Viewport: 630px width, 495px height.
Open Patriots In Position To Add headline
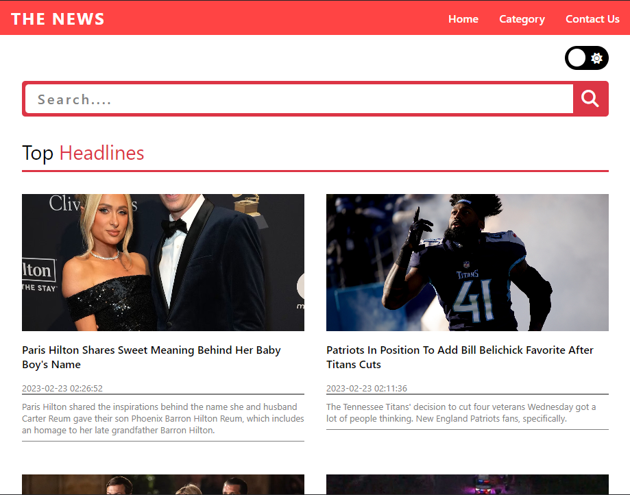pyautogui.click(x=459, y=357)
